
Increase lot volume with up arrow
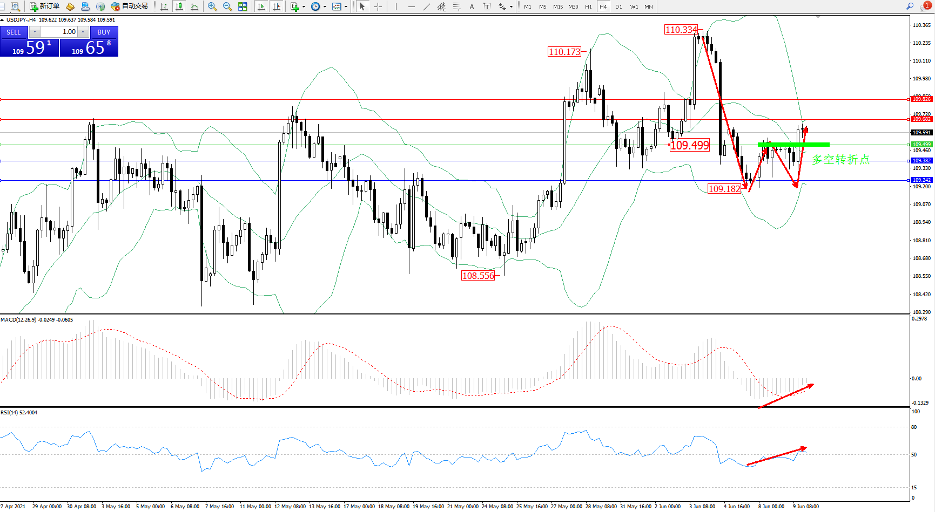[x=83, y=32]
